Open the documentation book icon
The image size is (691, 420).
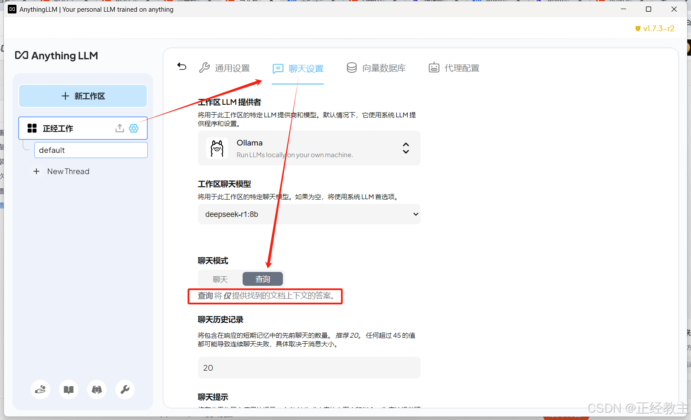point(68,390)
